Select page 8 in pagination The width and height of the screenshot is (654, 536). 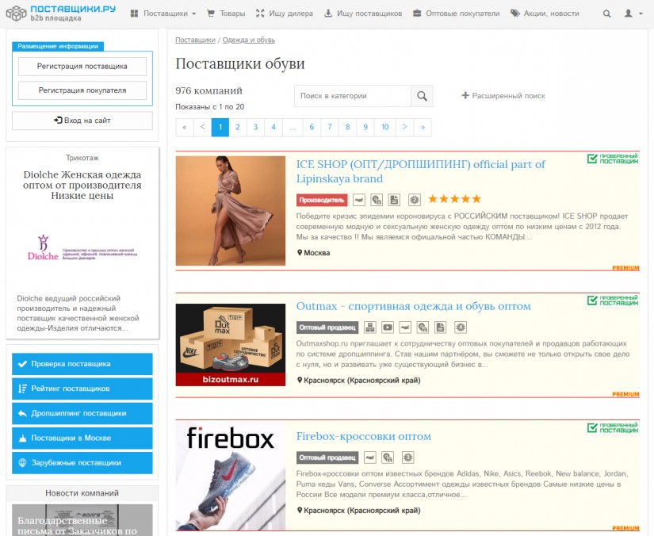pos(347,127)
